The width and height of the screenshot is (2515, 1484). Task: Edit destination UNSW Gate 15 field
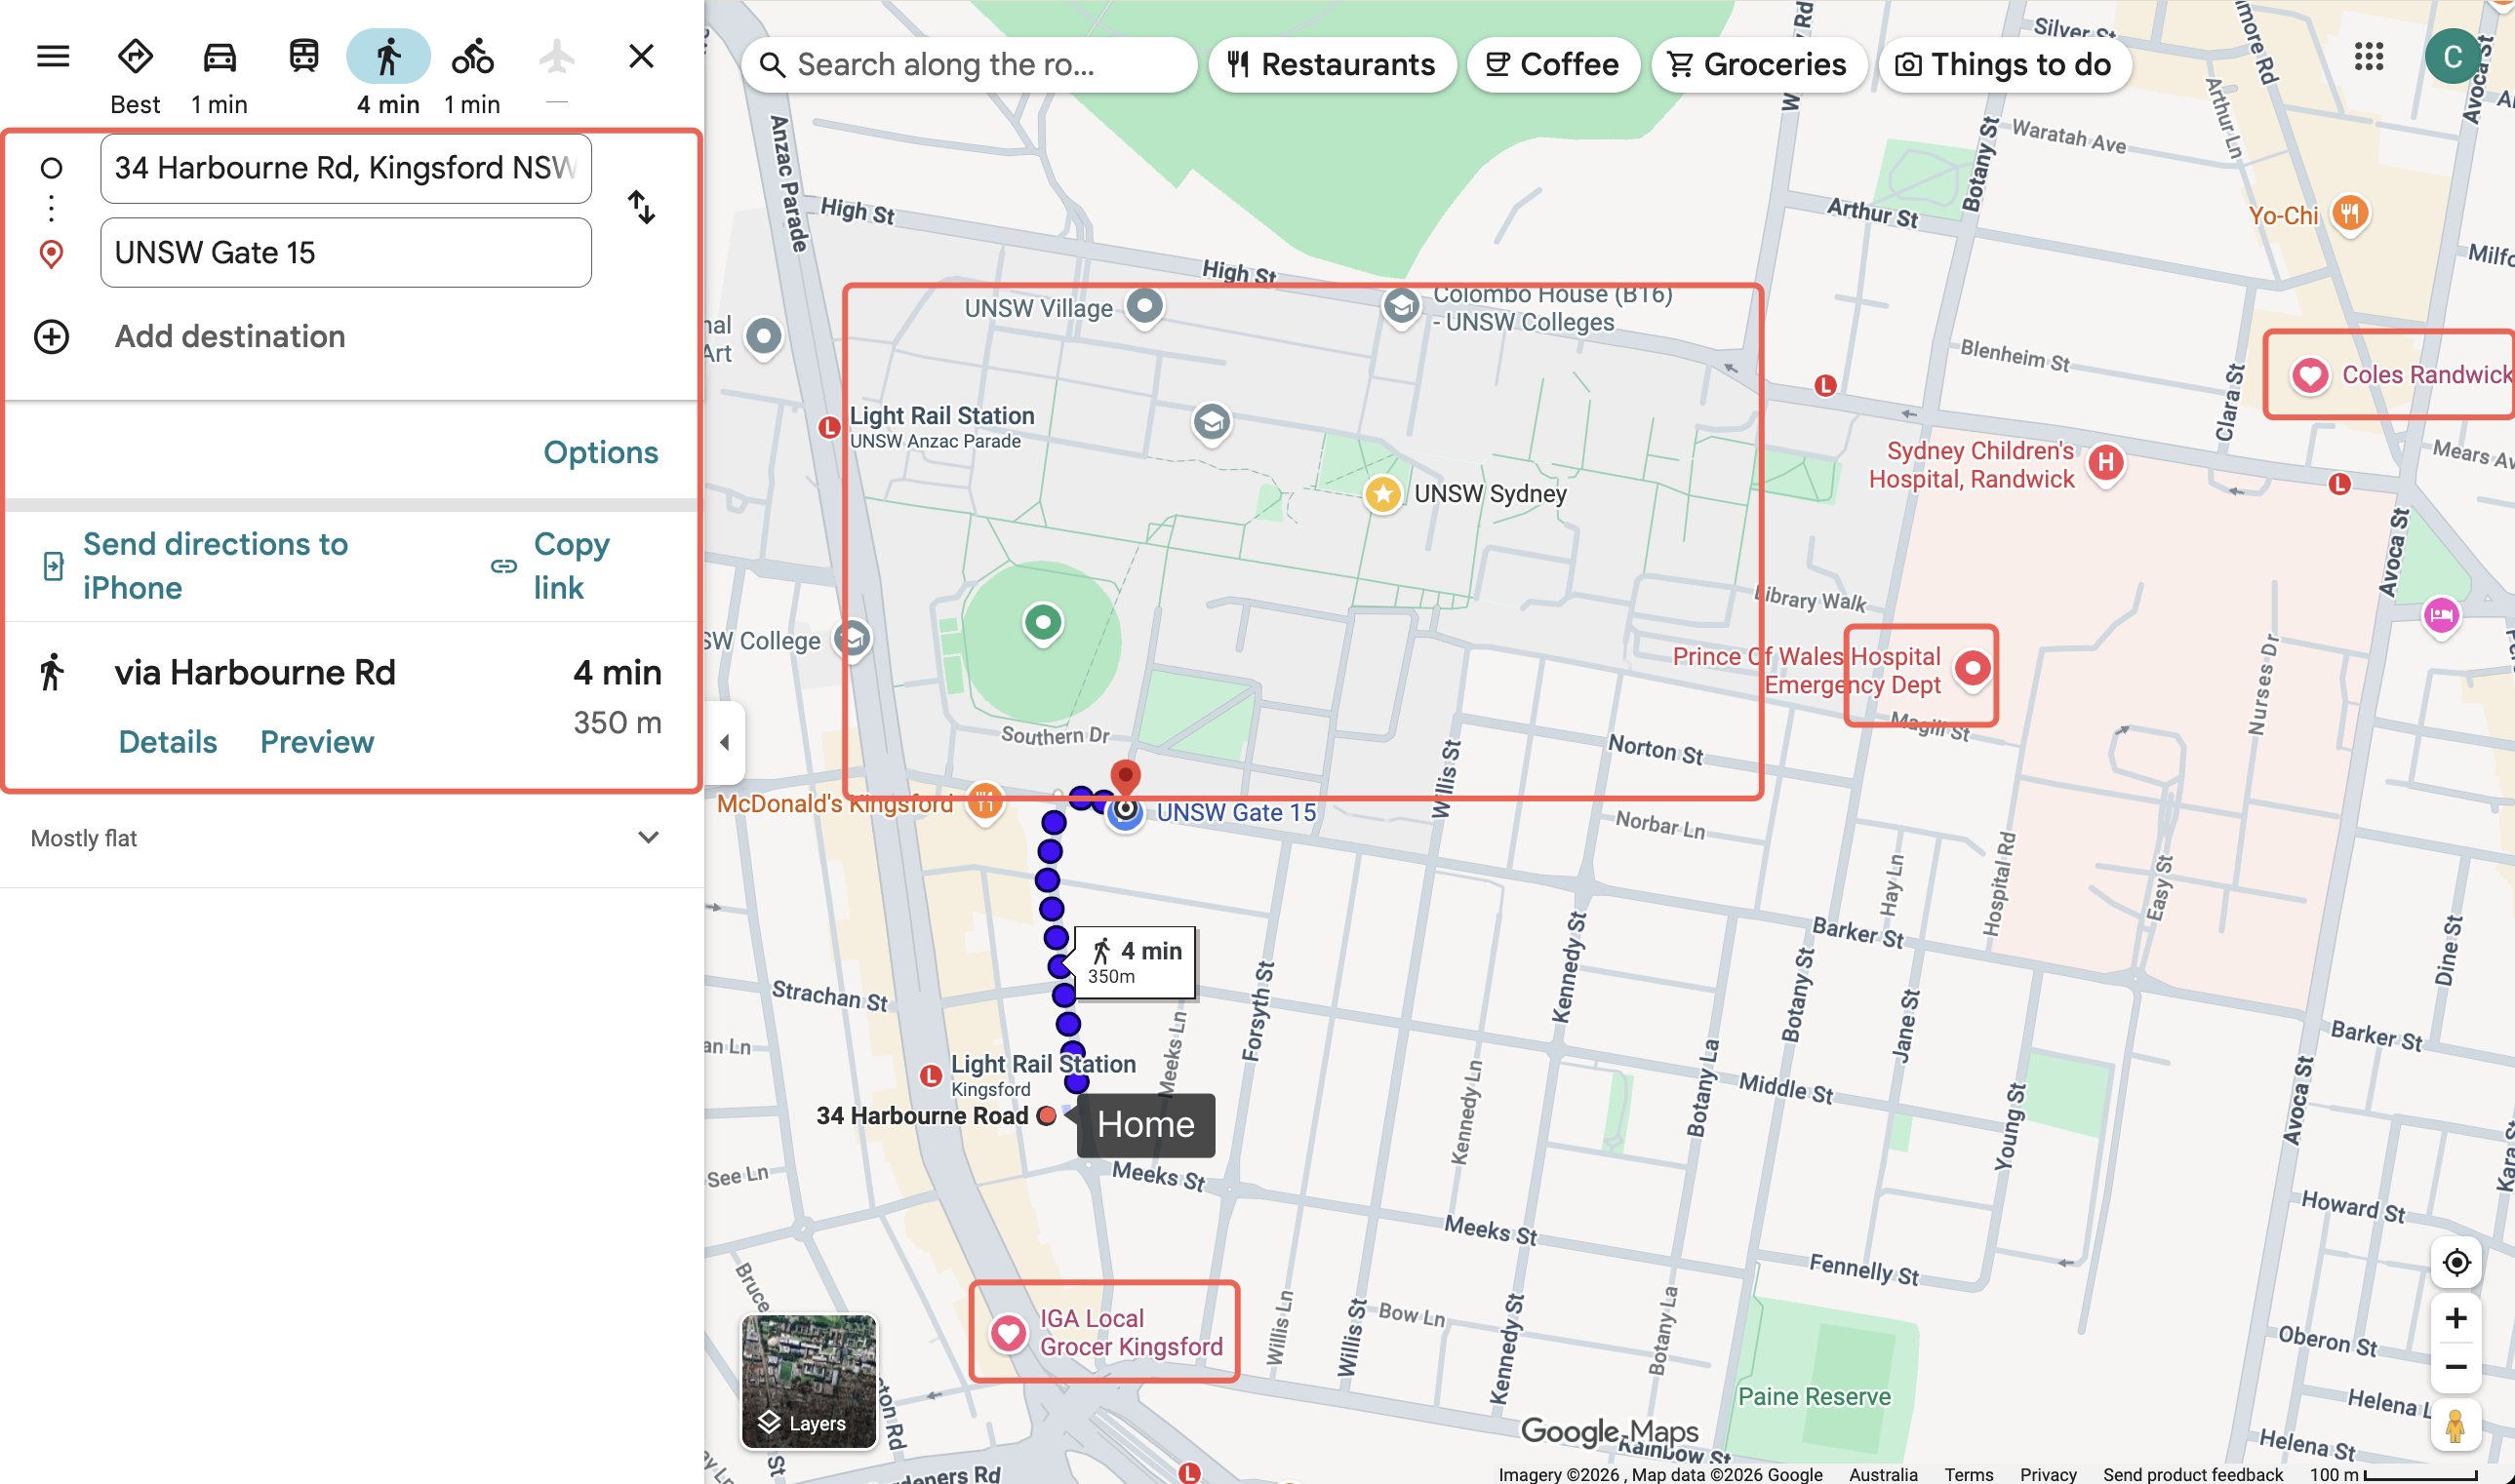tap(346, 253)
